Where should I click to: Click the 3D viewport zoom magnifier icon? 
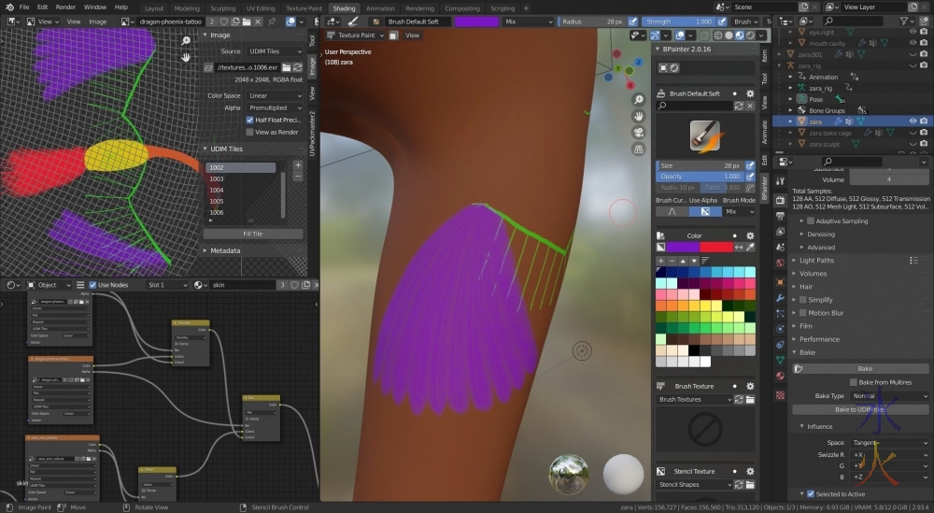coord(638,100)
